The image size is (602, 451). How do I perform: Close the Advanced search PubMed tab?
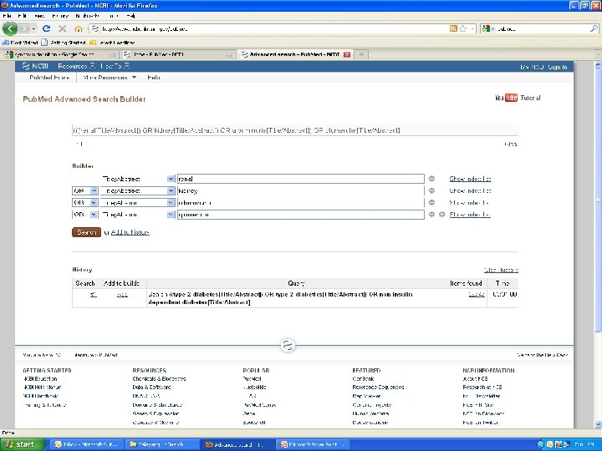[x=347, y=54]
